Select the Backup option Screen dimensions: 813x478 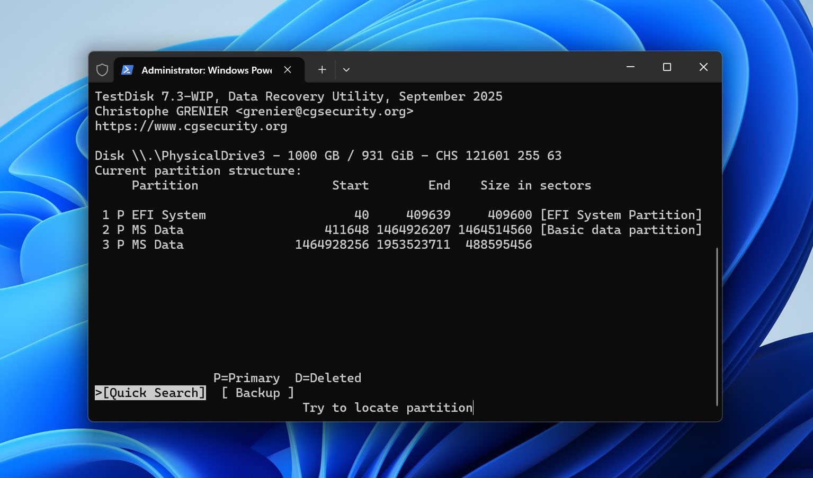(258, 393)
